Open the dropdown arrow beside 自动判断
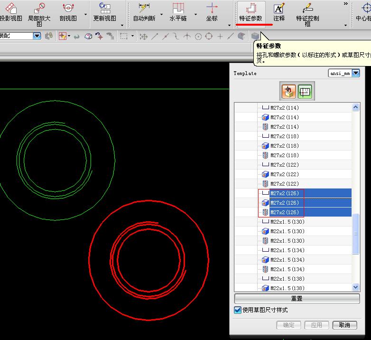The image size is (371, 340). (x=162, y=14)
